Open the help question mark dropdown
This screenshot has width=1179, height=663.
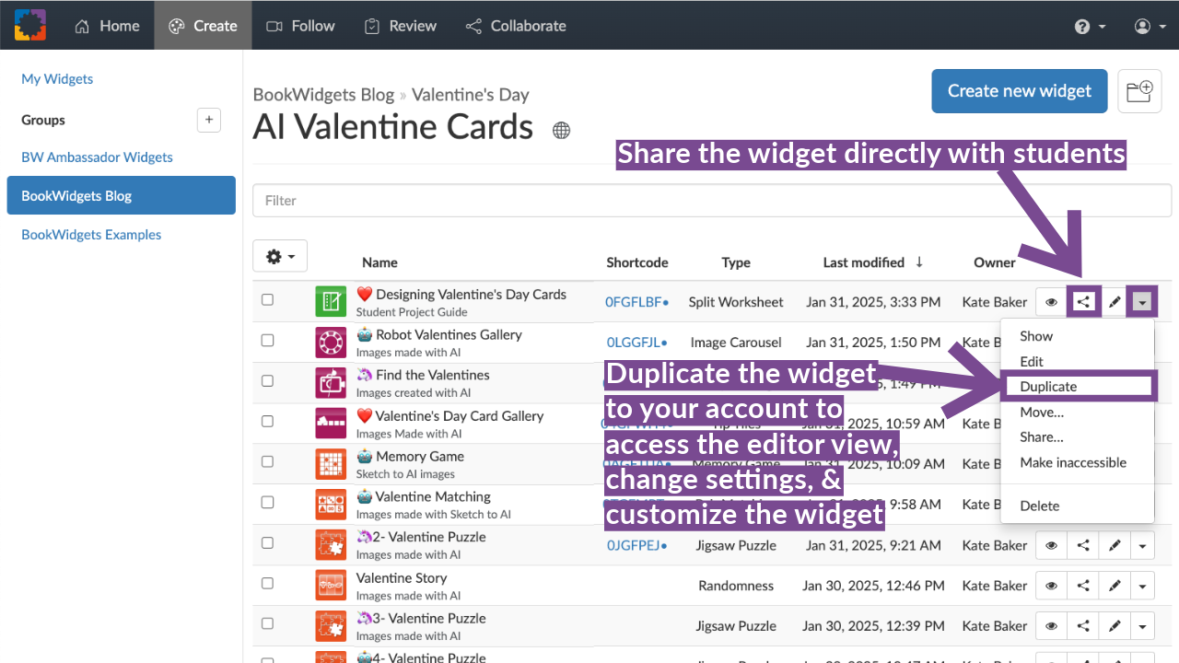1090,26
